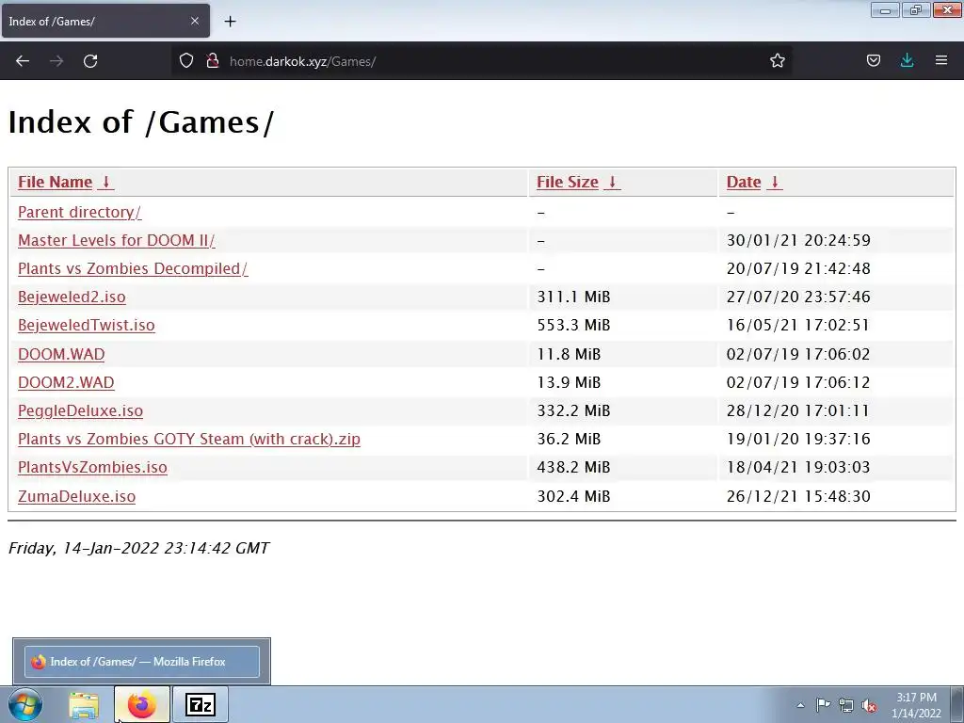Click the date 18/04/21 19:03:03
The image size is (964, 723).
[798, 467]
